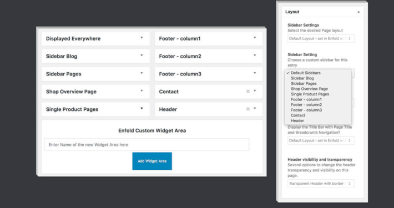394x208 pixels.
Task: Pick Footer - column2 from the sidebar options
Action: pyautogui.click(x=306, y=104)
